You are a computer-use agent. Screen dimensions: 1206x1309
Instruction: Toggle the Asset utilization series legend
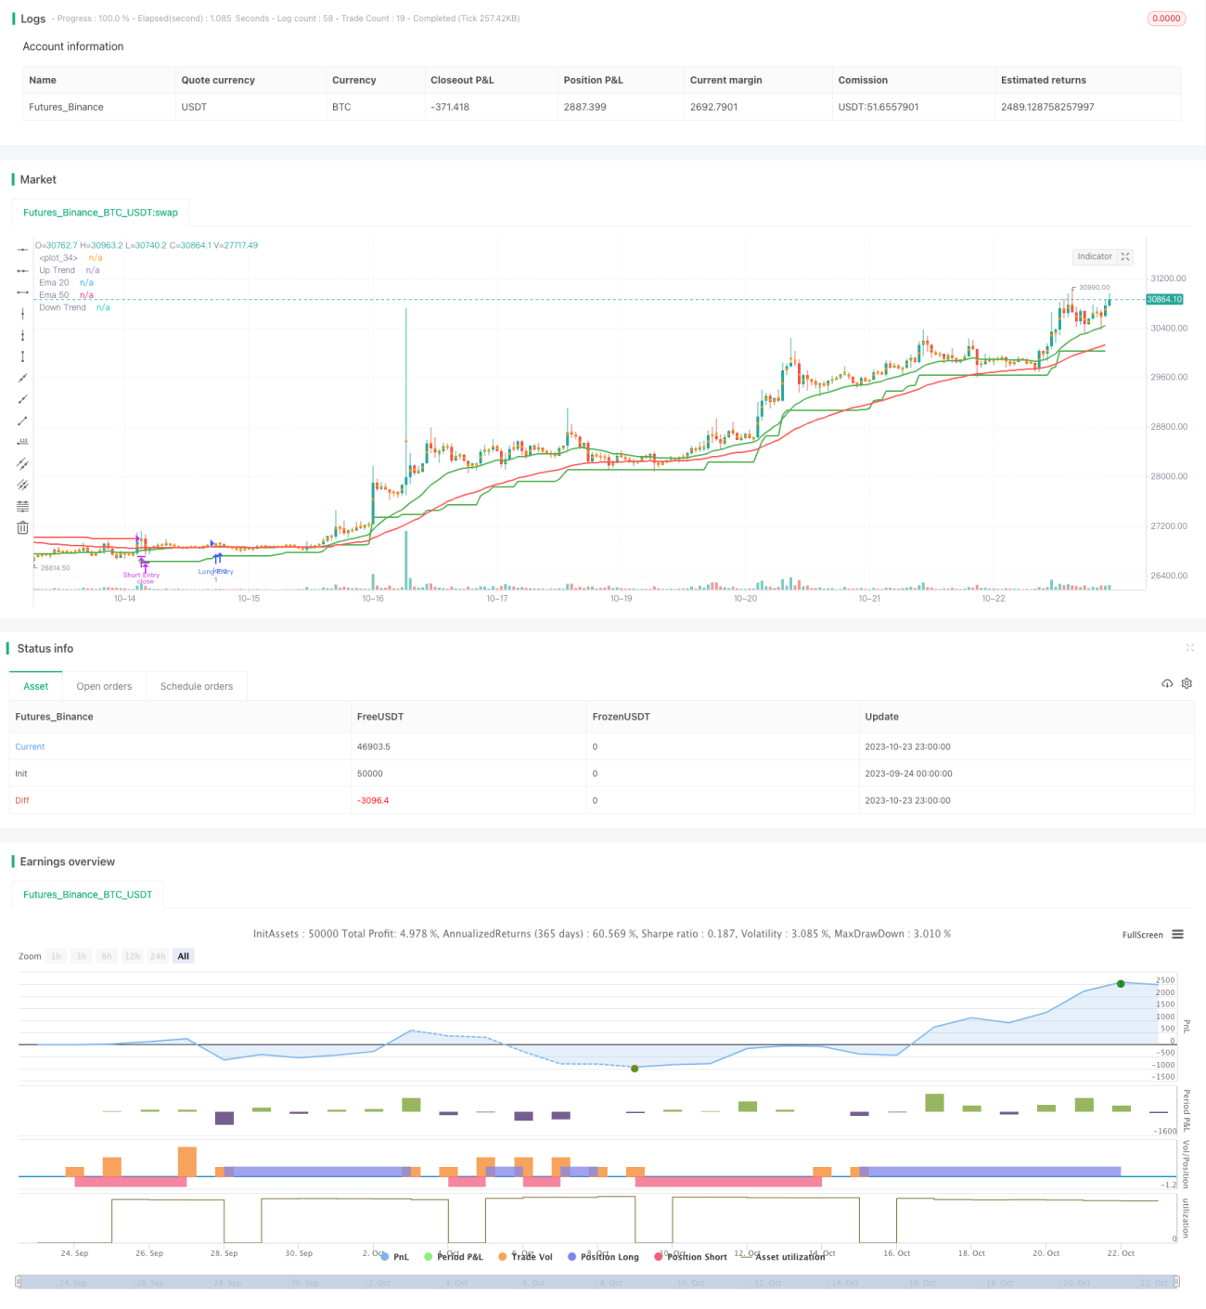pos(783,1257)
